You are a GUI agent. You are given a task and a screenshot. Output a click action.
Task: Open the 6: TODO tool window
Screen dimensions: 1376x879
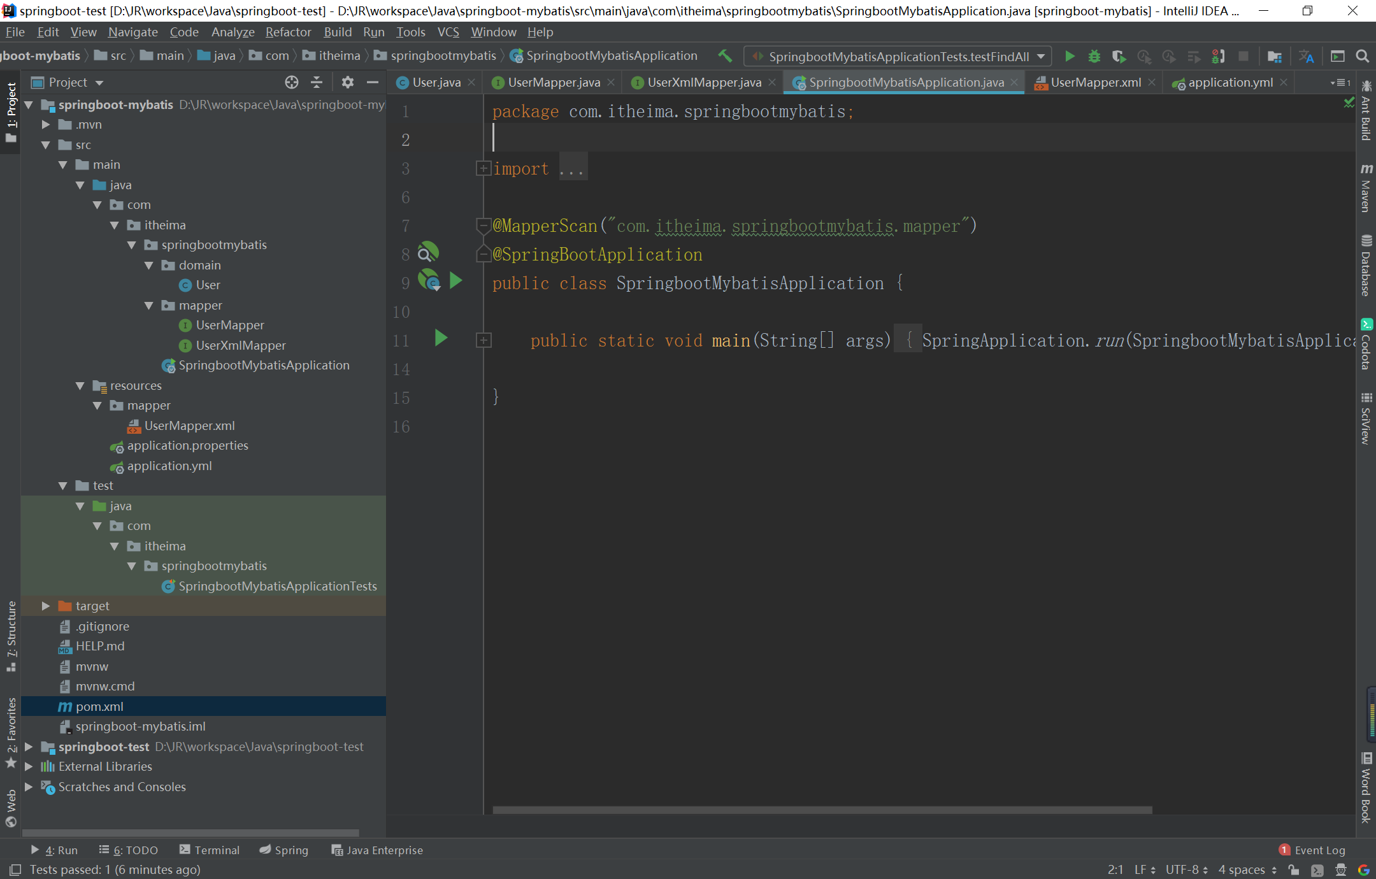coord(128,850)
